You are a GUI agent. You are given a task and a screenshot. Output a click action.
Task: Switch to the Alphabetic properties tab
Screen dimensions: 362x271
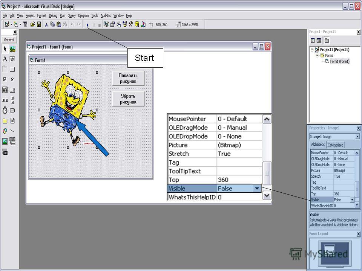tap(318, 145)
